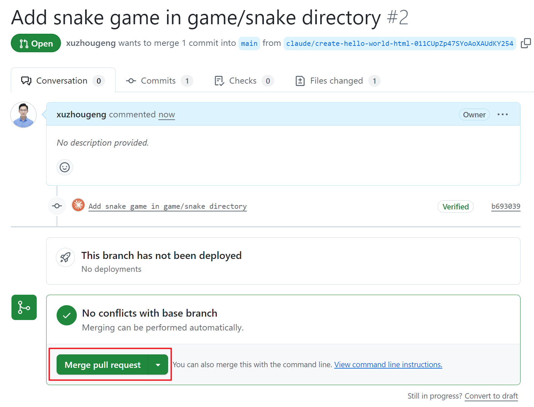Open View command line instructions link
The image size is (534, 407).
click(x=388, y=365)
